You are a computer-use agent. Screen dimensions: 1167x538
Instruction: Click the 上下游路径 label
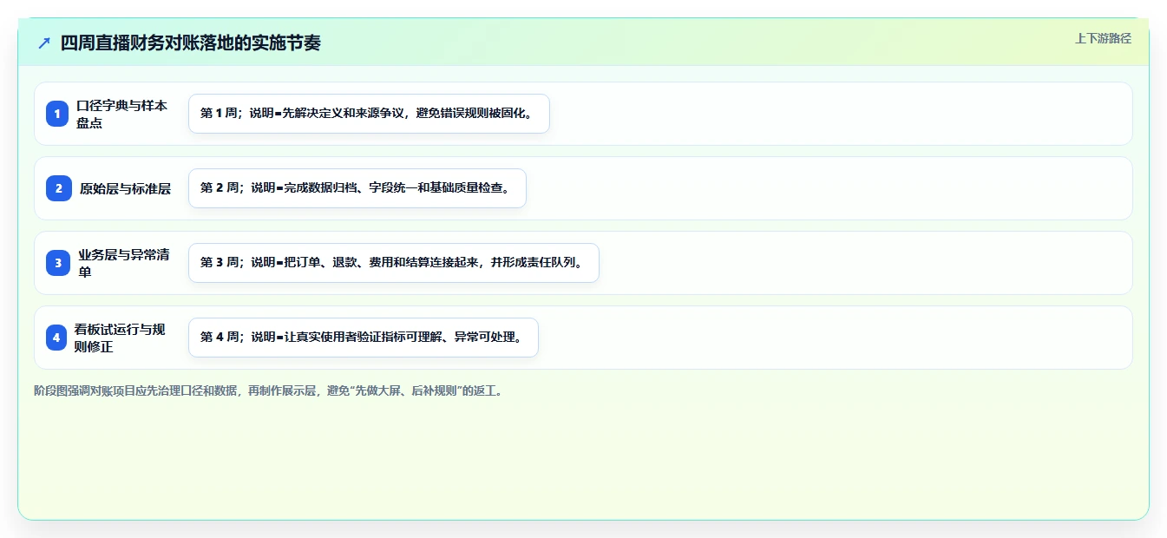1103,38
